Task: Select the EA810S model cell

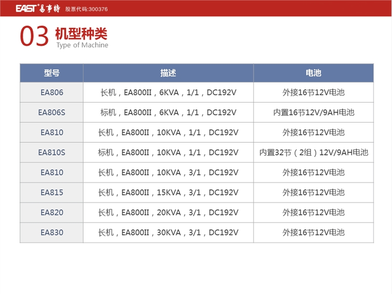Action: coord(52,153)
